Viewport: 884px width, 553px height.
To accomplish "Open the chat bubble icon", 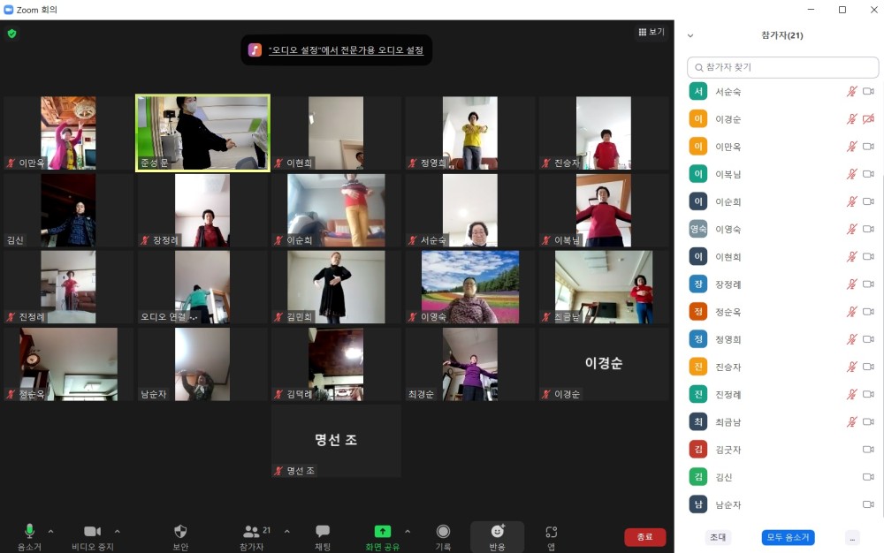I will [323, 531].
